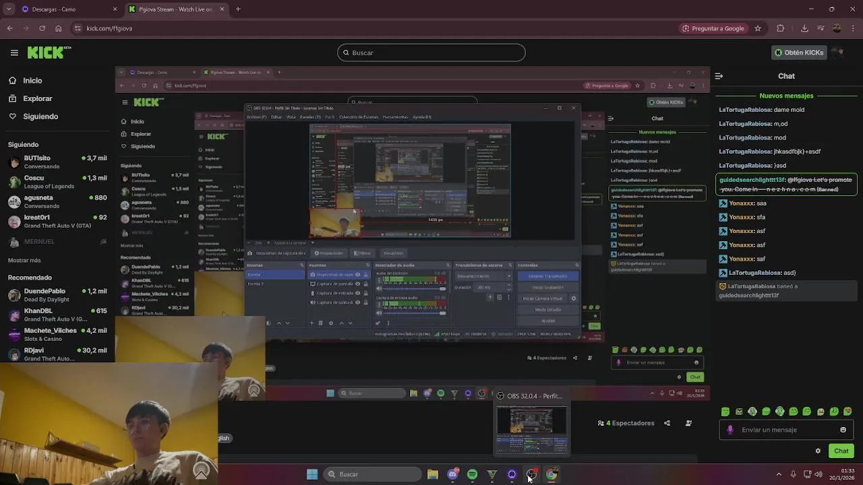Click the Enviar un mensaje field
Screen dimensions: 863x485
coord(786,430)
